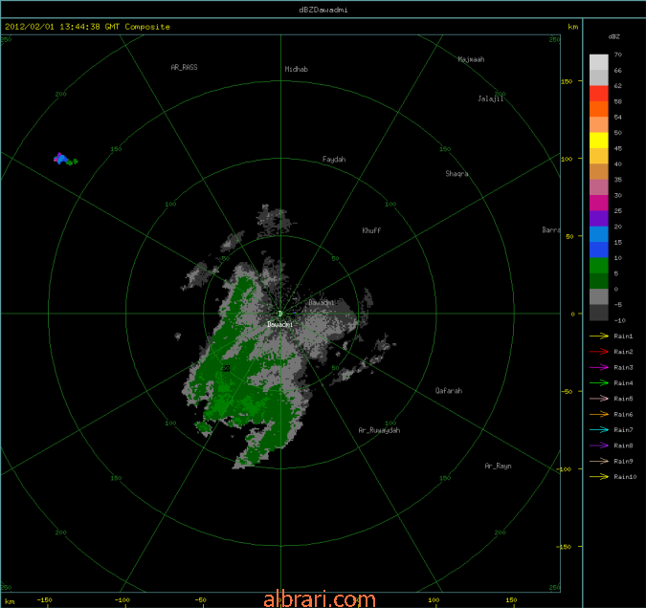Select the Jalajil city label
This screenshot has width=646, height=608.
coord(490,98)
